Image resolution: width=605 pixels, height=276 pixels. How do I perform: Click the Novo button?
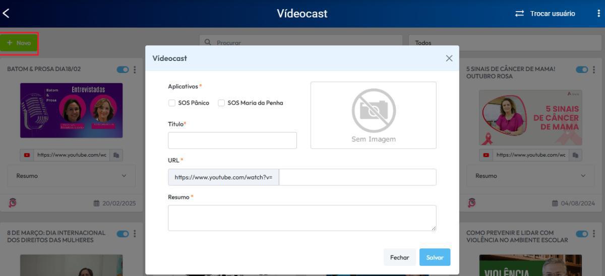[19, 43]
